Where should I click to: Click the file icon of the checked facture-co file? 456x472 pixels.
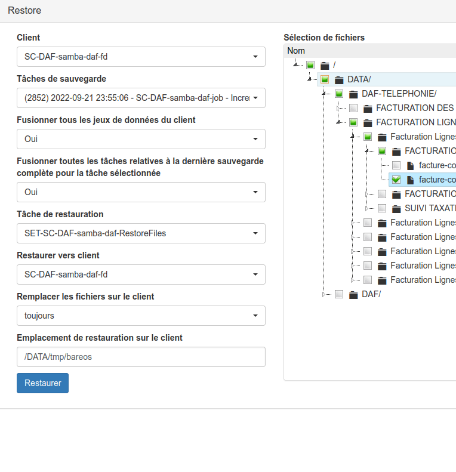(411, 180)
